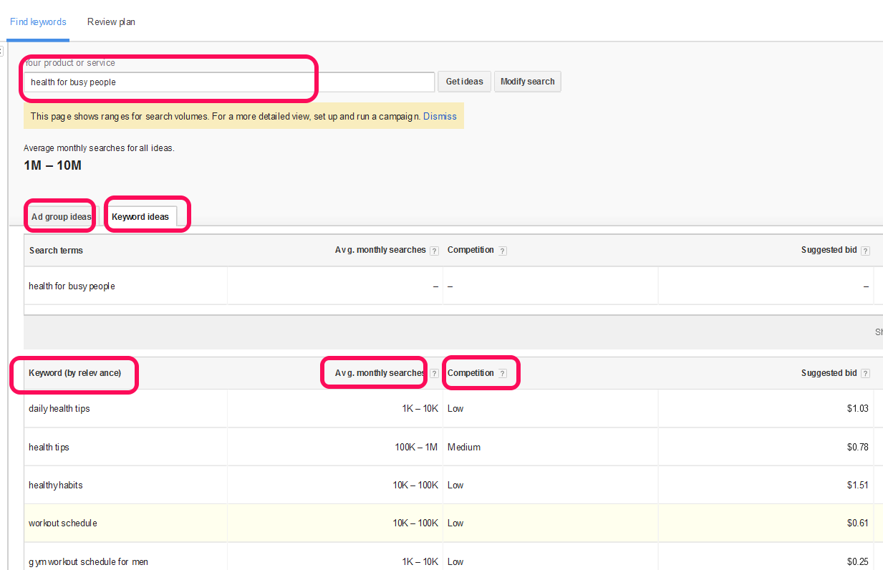Select the health tips keyword row
The image size is (883, 570).
click(x=49, y=447)
